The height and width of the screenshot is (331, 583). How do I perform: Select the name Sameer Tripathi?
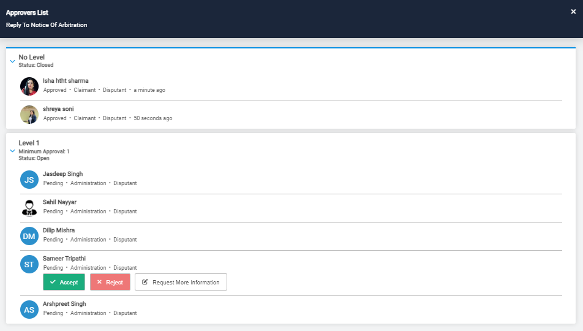click(64, 259)
